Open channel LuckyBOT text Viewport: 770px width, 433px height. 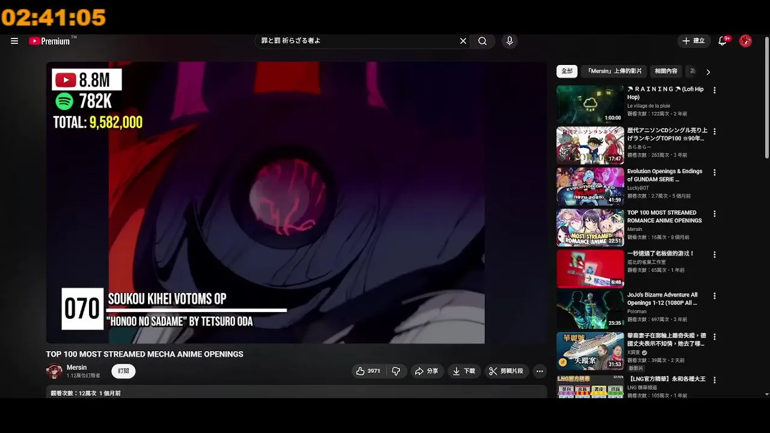[639, 188]
